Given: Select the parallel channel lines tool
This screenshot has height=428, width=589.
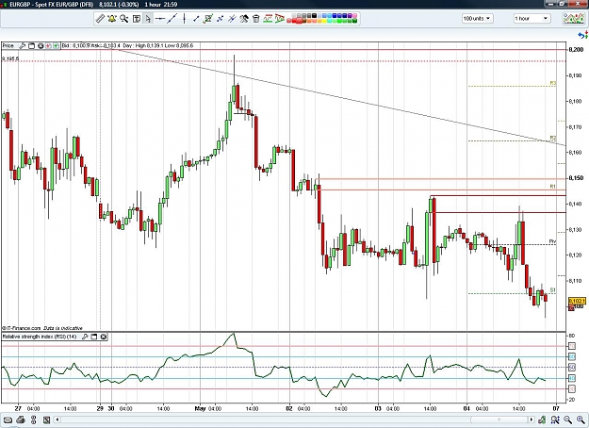Looking at the screenshot, I should pos(232,19).
